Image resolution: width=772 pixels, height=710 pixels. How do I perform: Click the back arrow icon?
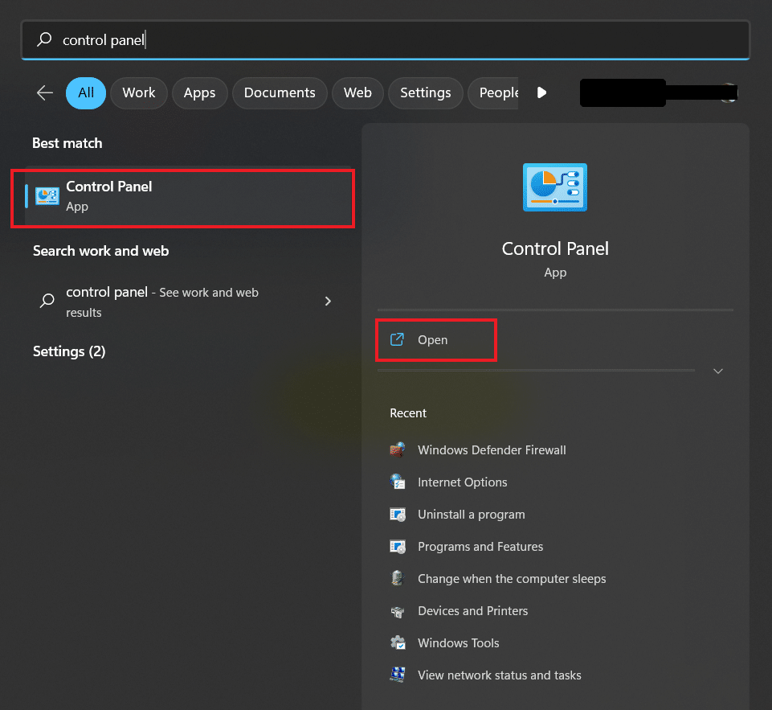click(x=45, y=92)
